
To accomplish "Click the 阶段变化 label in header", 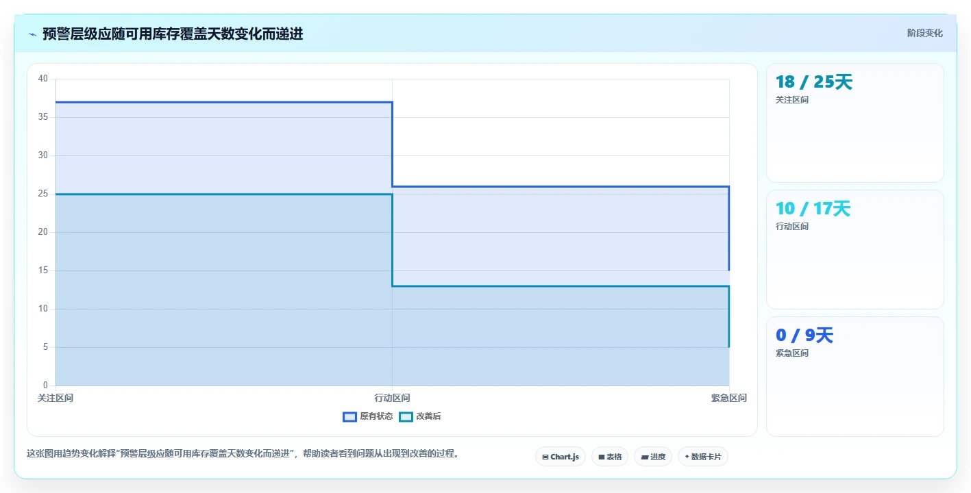I will (924, 33).
